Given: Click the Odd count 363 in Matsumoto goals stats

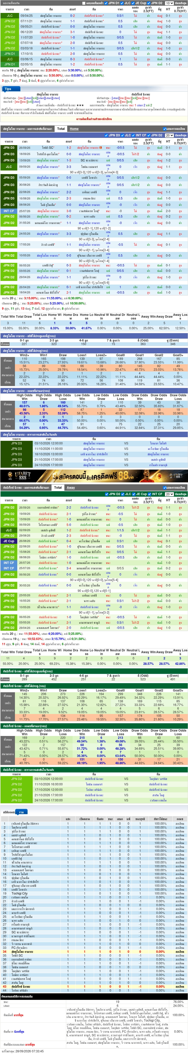Looking at the screenshot, I should coord(143,344).
